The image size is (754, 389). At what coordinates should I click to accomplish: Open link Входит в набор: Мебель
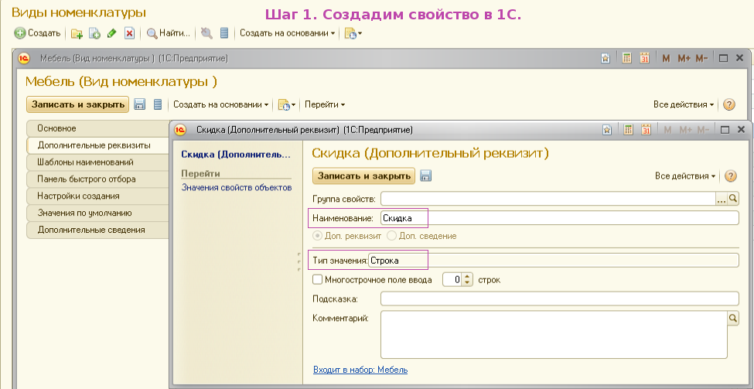pos(360,370)
